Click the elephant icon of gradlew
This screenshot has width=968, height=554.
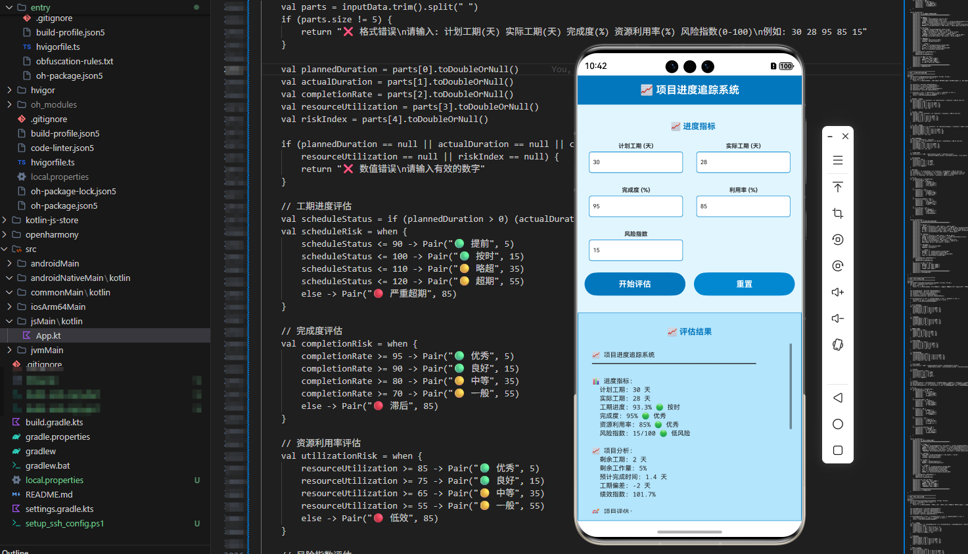pyautogui.click(x=16, y=451)
